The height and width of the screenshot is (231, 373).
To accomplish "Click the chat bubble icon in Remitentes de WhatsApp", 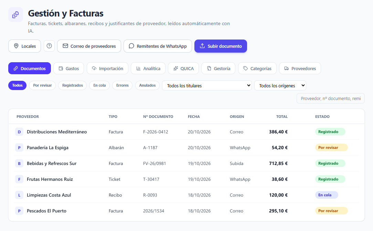I will (131, 46).
